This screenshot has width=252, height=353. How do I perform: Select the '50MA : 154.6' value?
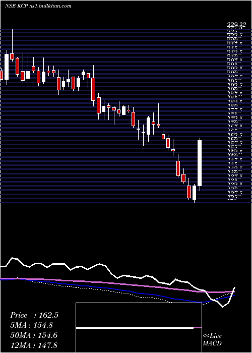pos(34,335)
